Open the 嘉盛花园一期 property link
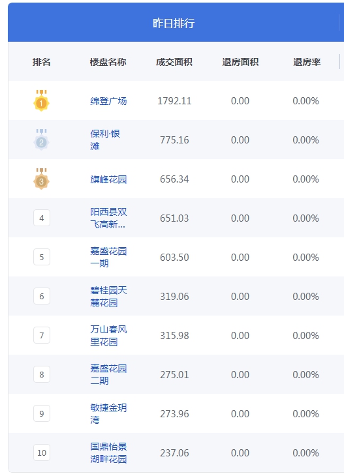This screenshot has height=474, width=344. [x=108, y=257]
